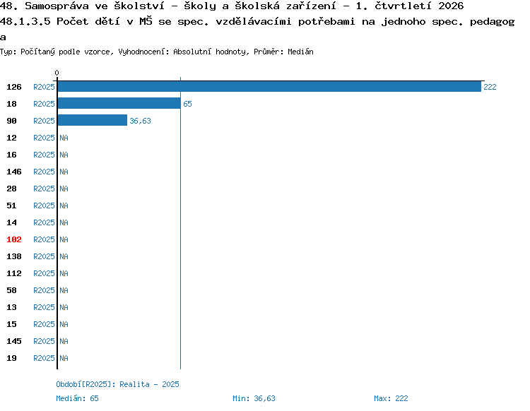This screenshot has height=411, width=530.
Task: Click the NA value for row 138
Action: (x=64, y=256)
